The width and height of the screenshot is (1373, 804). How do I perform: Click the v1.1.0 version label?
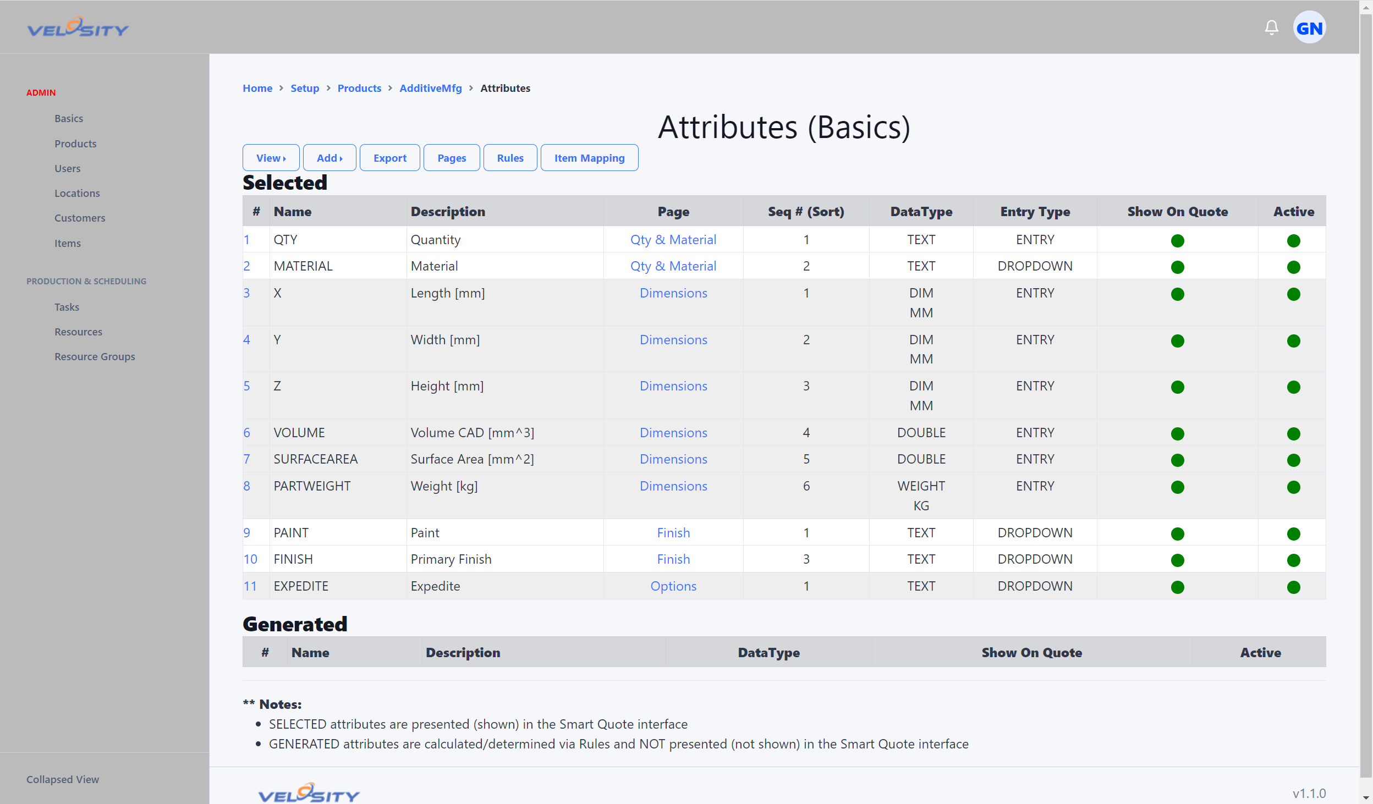pos(1309,794)
